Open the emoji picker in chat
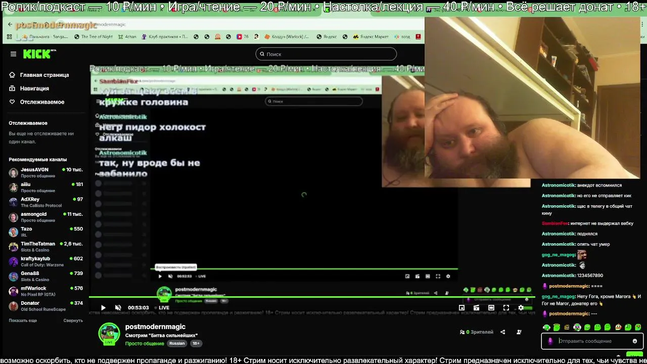 (635, 341)
